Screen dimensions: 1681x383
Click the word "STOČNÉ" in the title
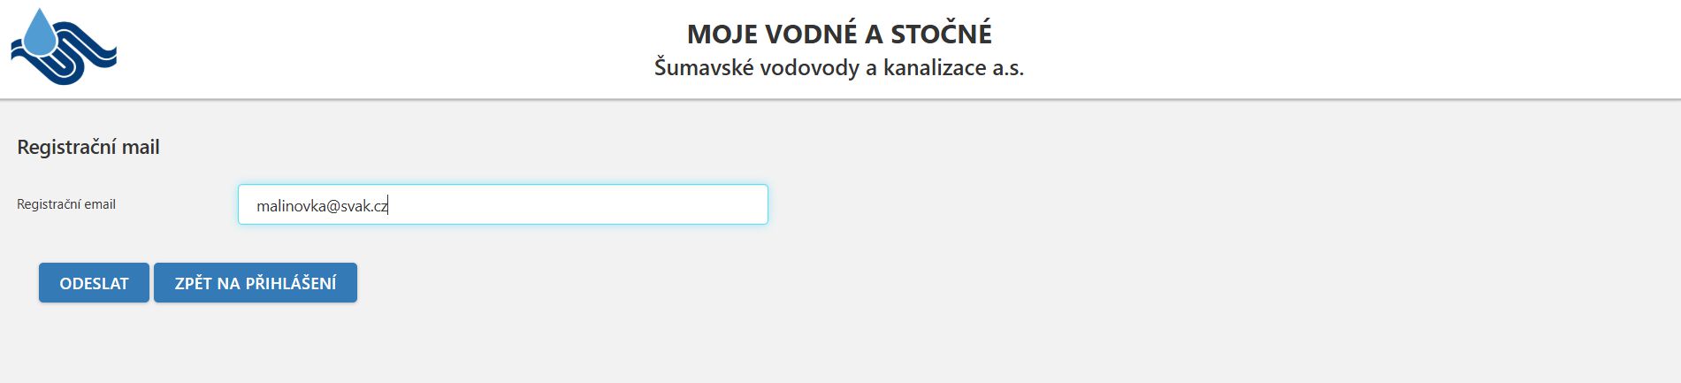tap(941, 34)
